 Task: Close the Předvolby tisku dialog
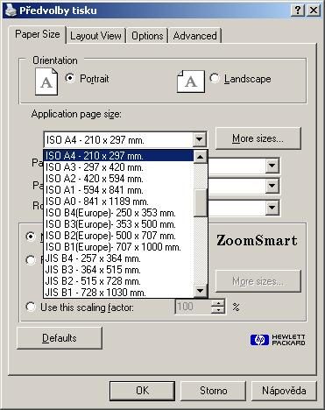point(314,11)
